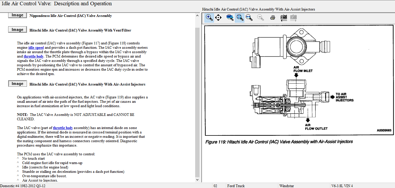The height and width of the screenshot is (188, 395).
Task: Click the fit image to window tool
Action: tap(240, 18)
